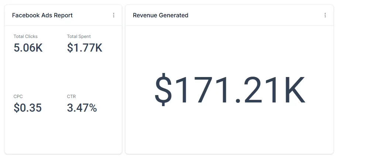Select the CPC metric label
368x164 pixels.
tap(18, 97)
